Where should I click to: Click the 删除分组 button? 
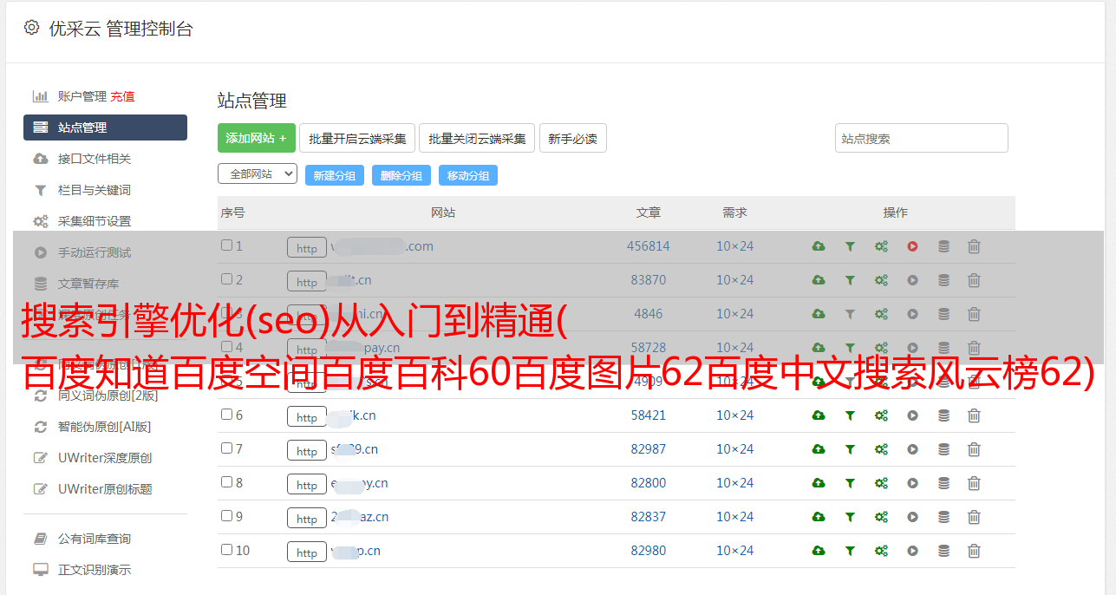click(x=401, y=175)
